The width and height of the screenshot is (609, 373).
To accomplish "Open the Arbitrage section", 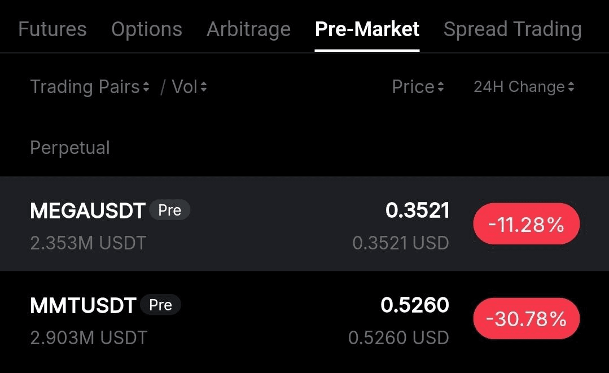I will [248, 28].
